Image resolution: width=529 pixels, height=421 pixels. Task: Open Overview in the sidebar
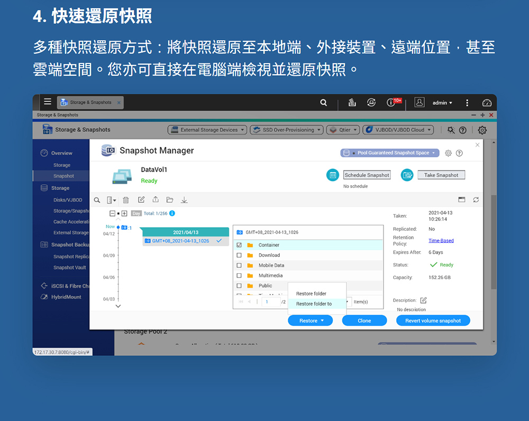tap(61, 153)
